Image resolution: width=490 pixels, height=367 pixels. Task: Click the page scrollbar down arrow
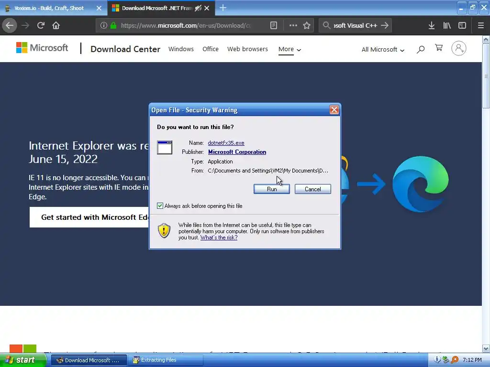click(x=486, y=348)
